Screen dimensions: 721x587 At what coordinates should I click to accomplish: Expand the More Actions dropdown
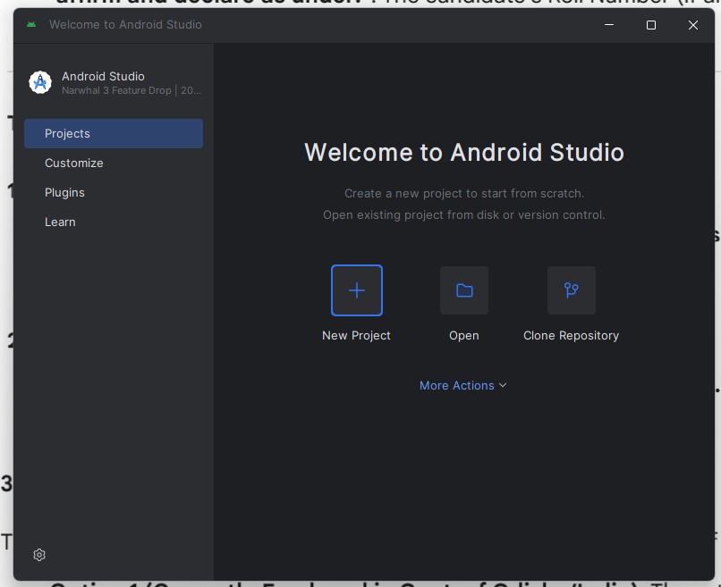[457, 385]
